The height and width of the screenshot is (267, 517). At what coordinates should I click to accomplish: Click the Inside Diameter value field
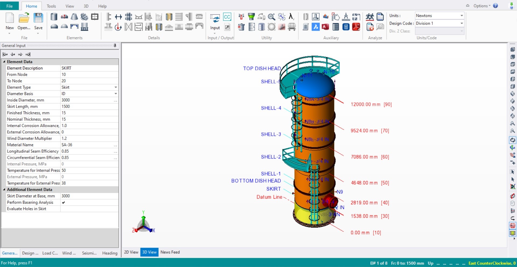[83, 100]
